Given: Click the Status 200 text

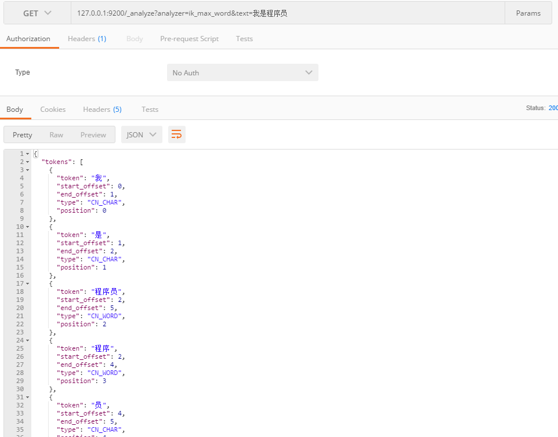Looking at the screenshot, I should tap(542, 108).
